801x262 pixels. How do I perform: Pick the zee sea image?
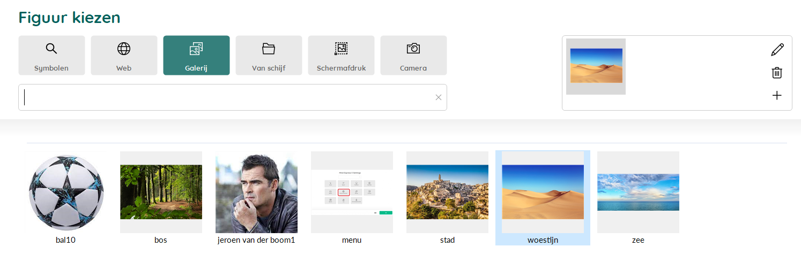point(638,198)
